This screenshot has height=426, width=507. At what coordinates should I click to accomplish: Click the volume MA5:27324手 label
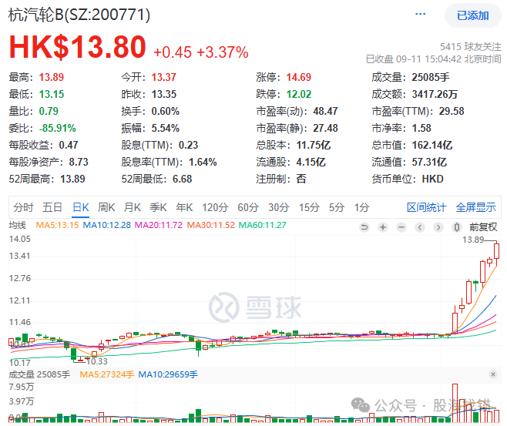(106, 374)
